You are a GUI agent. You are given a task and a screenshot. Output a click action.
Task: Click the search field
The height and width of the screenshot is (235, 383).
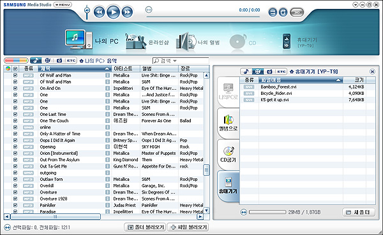point(181,61)
